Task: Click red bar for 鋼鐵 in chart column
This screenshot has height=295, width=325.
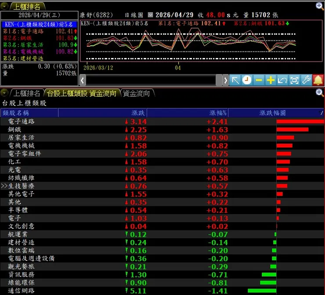Action: 292,129
